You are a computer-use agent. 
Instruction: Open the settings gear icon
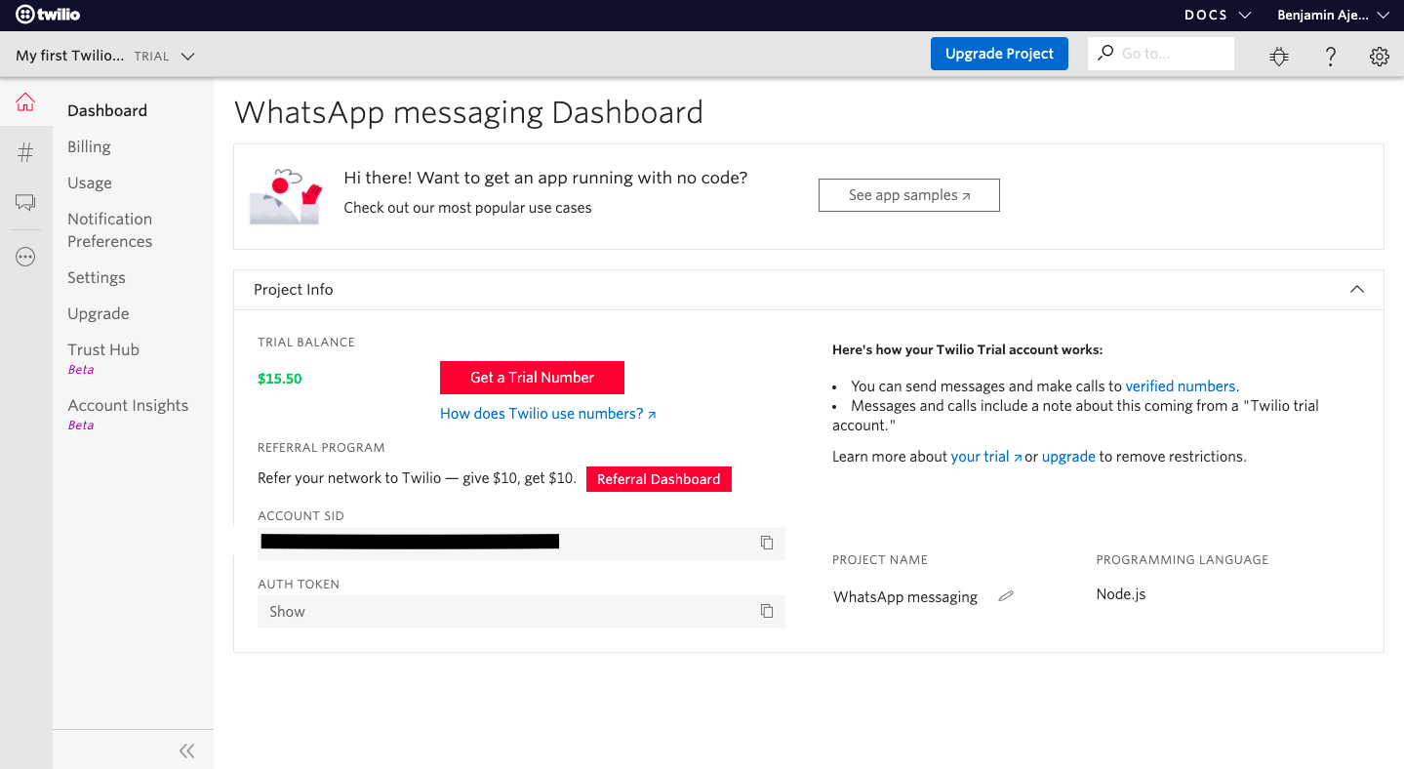1379,56
